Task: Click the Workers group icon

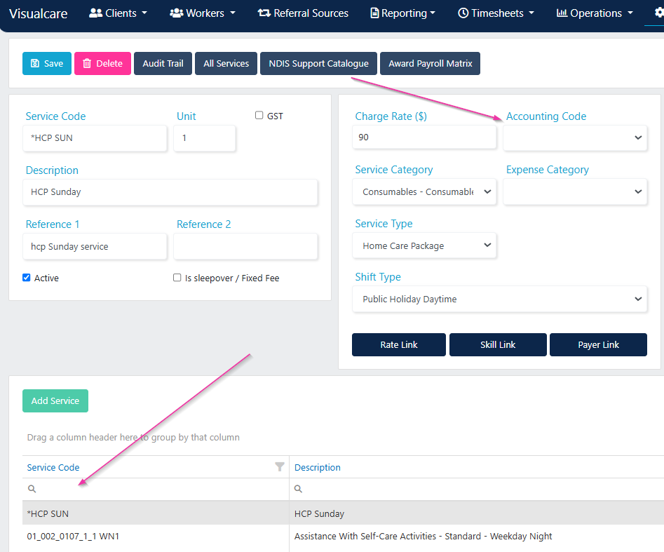Action: [x=176, y=13]
